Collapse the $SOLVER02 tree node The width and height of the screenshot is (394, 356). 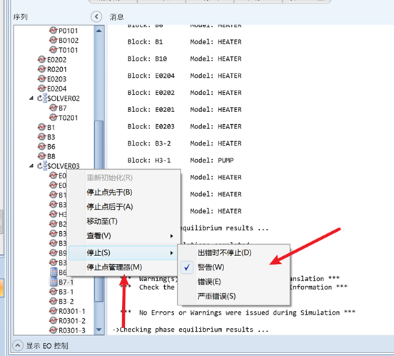coord(31,98)
